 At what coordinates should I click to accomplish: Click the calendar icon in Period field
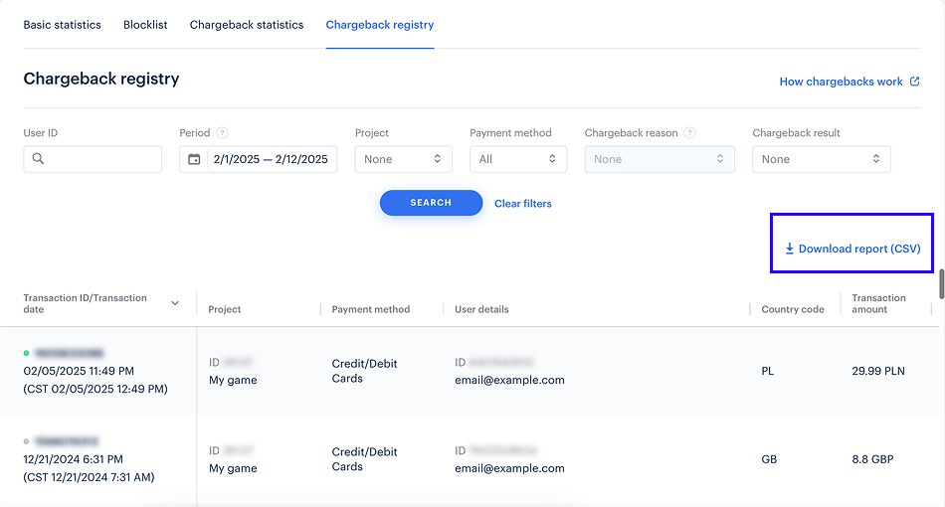click(194, 159)
